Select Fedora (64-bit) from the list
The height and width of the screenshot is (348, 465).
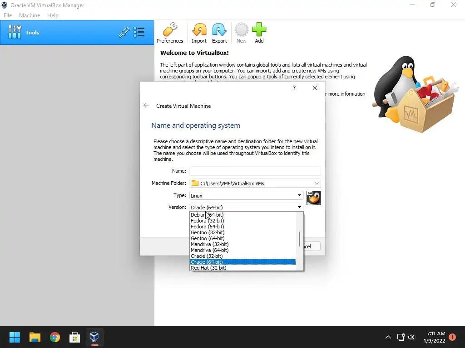click(x=242, y=227)
